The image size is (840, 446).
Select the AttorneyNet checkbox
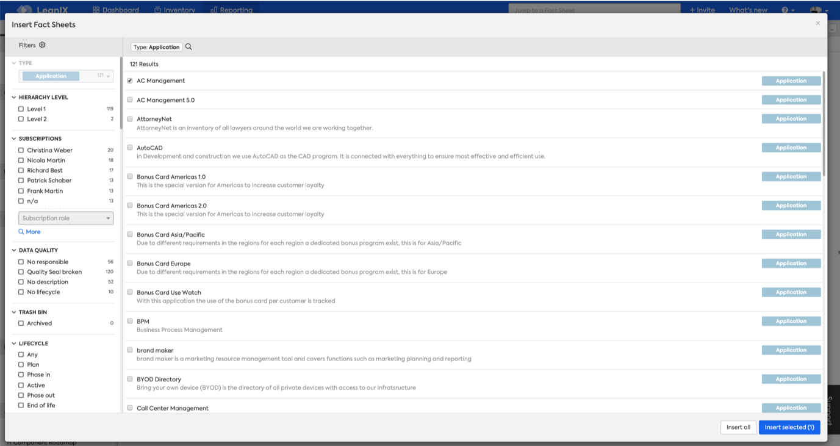click(x=130, y=119)
